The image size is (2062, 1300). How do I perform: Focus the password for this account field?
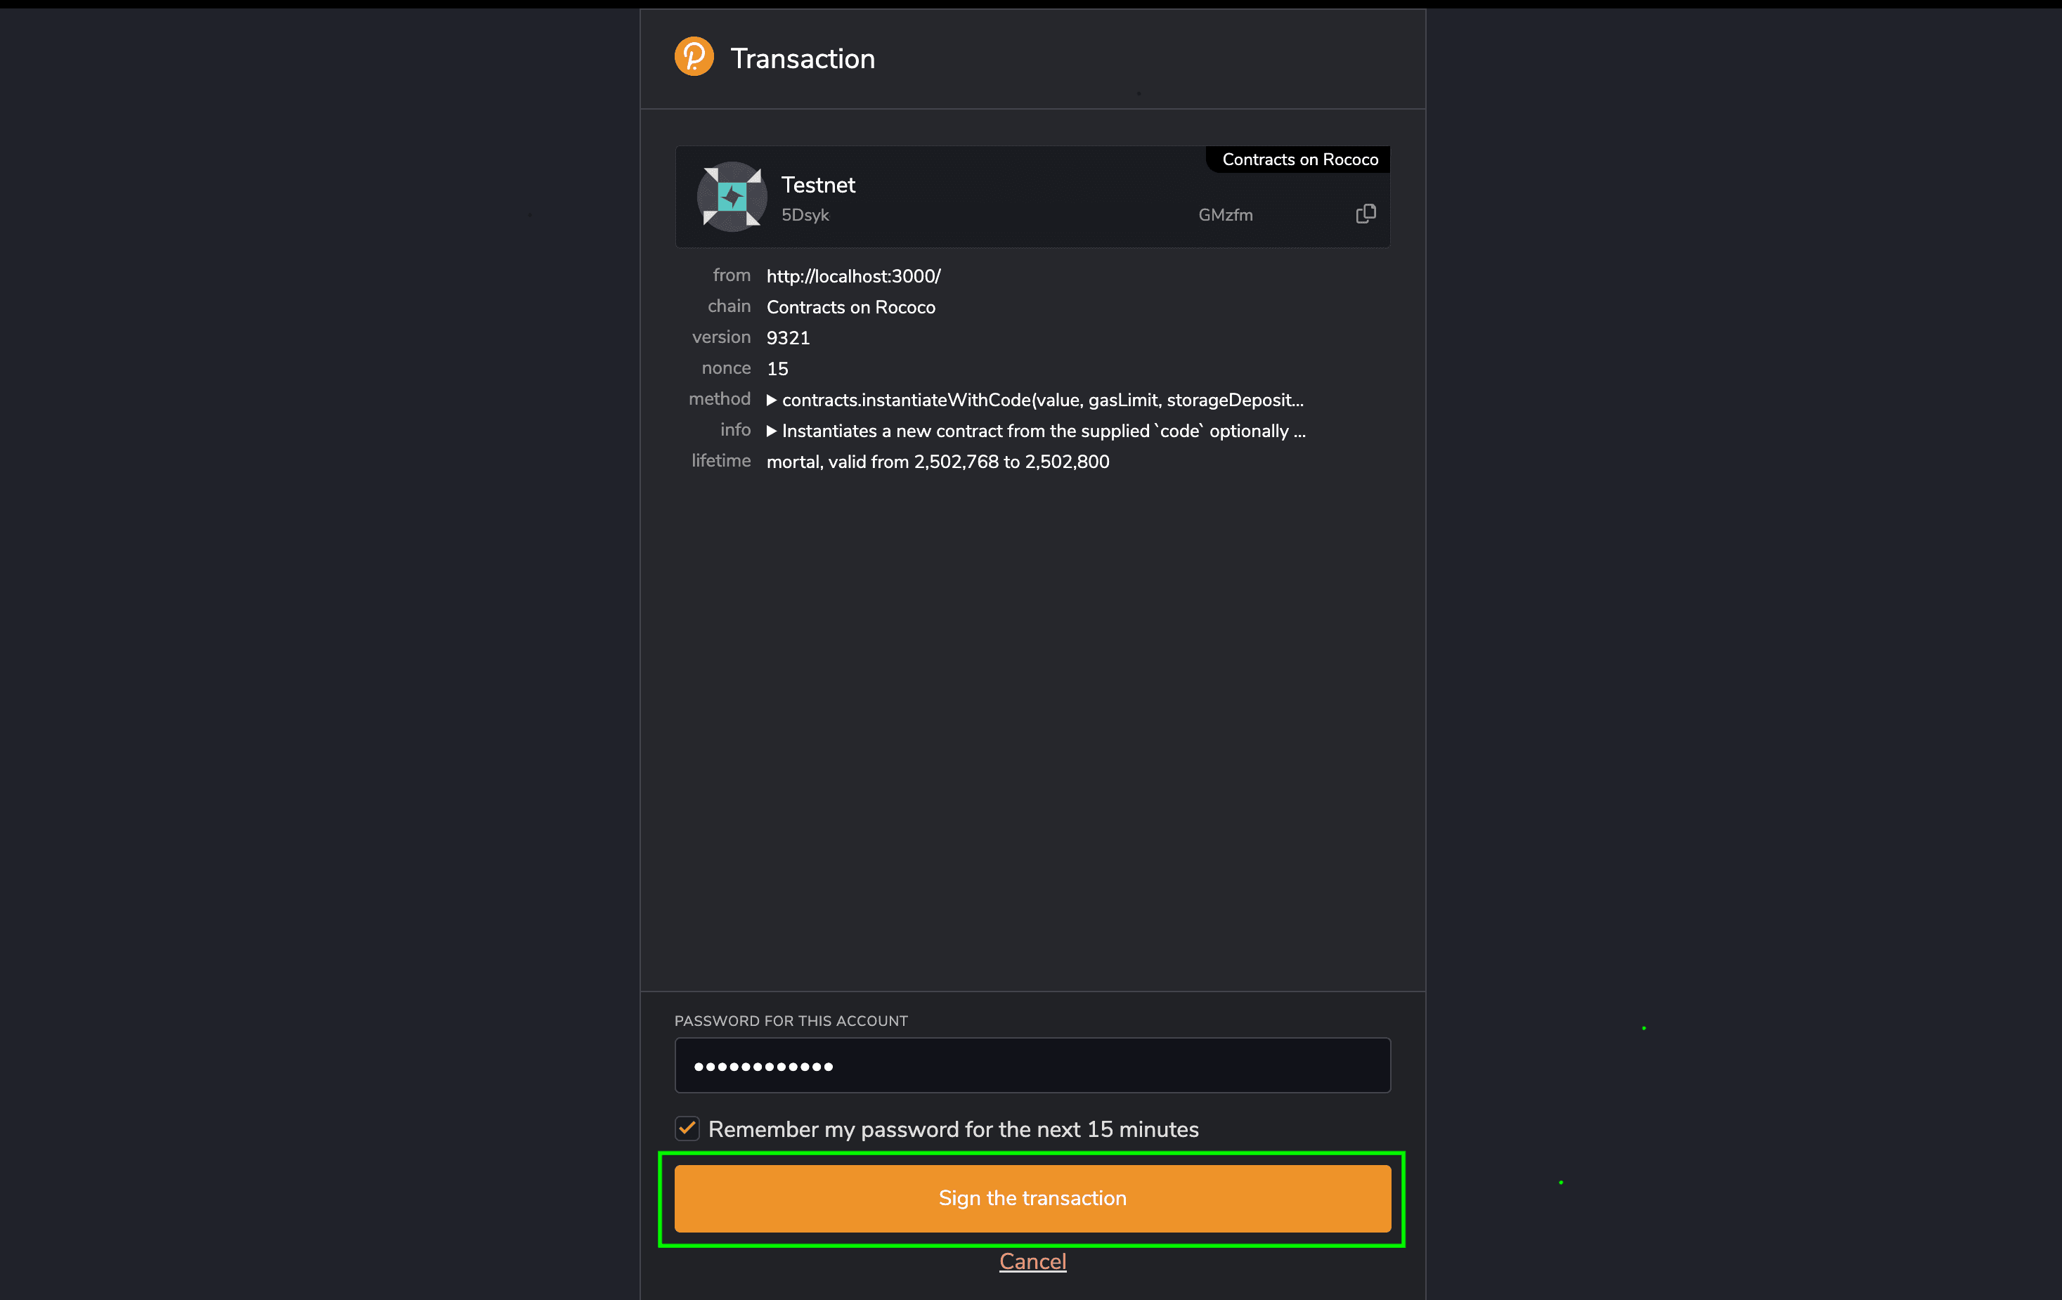[x=1032, y=1065]
